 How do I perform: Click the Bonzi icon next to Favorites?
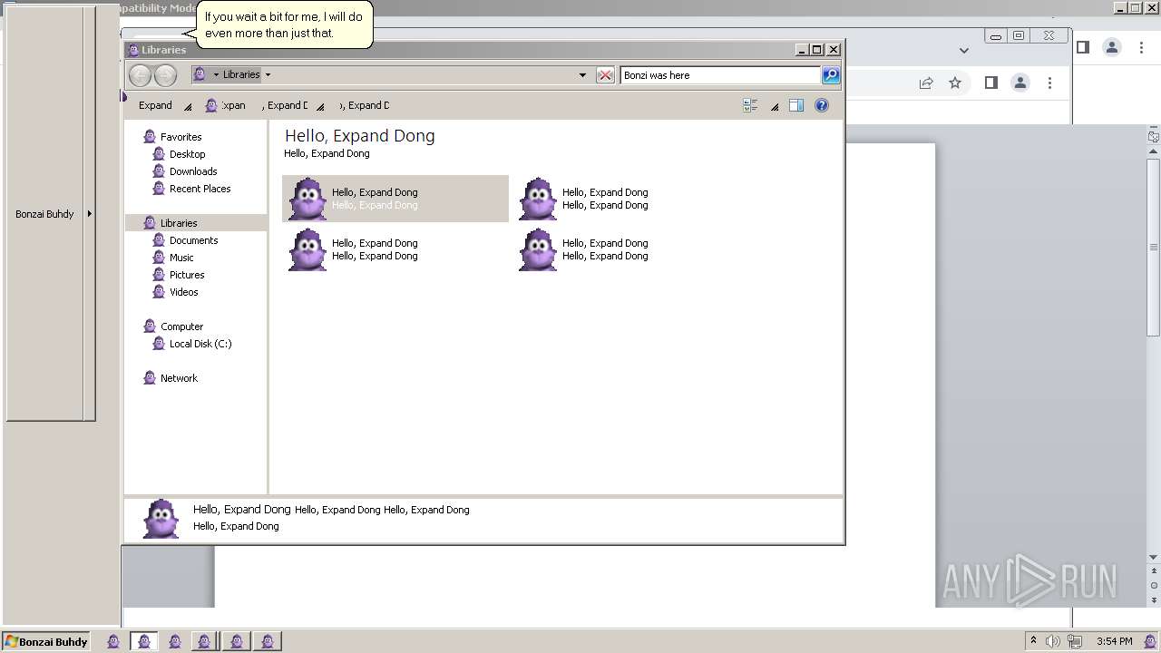[150, 137]
